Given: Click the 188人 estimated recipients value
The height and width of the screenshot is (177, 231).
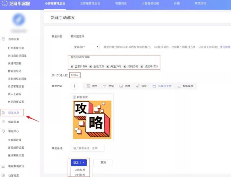Looking at the screenshot, I should point(75,75).
